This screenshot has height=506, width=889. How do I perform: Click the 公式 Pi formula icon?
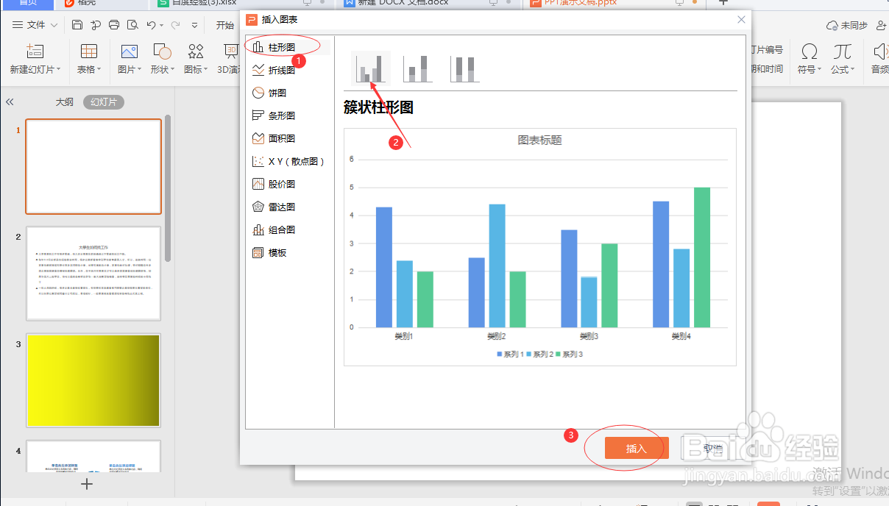(843, 51)
